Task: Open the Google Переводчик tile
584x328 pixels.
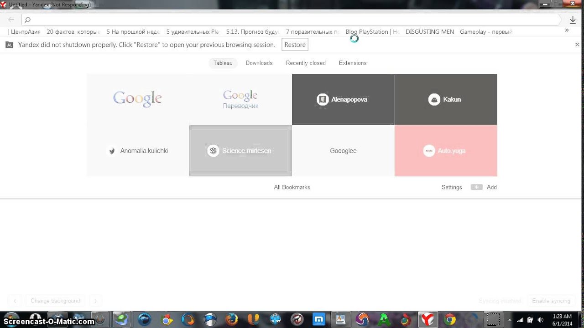Action: point(240,99)
